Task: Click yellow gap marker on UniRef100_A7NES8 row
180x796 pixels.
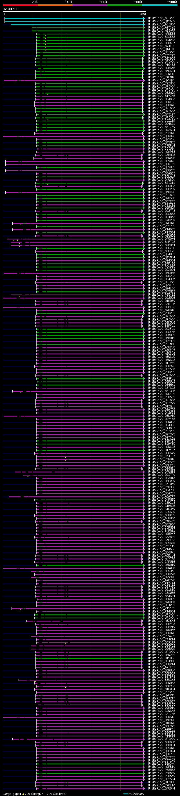Action: (x=45, y=35)
